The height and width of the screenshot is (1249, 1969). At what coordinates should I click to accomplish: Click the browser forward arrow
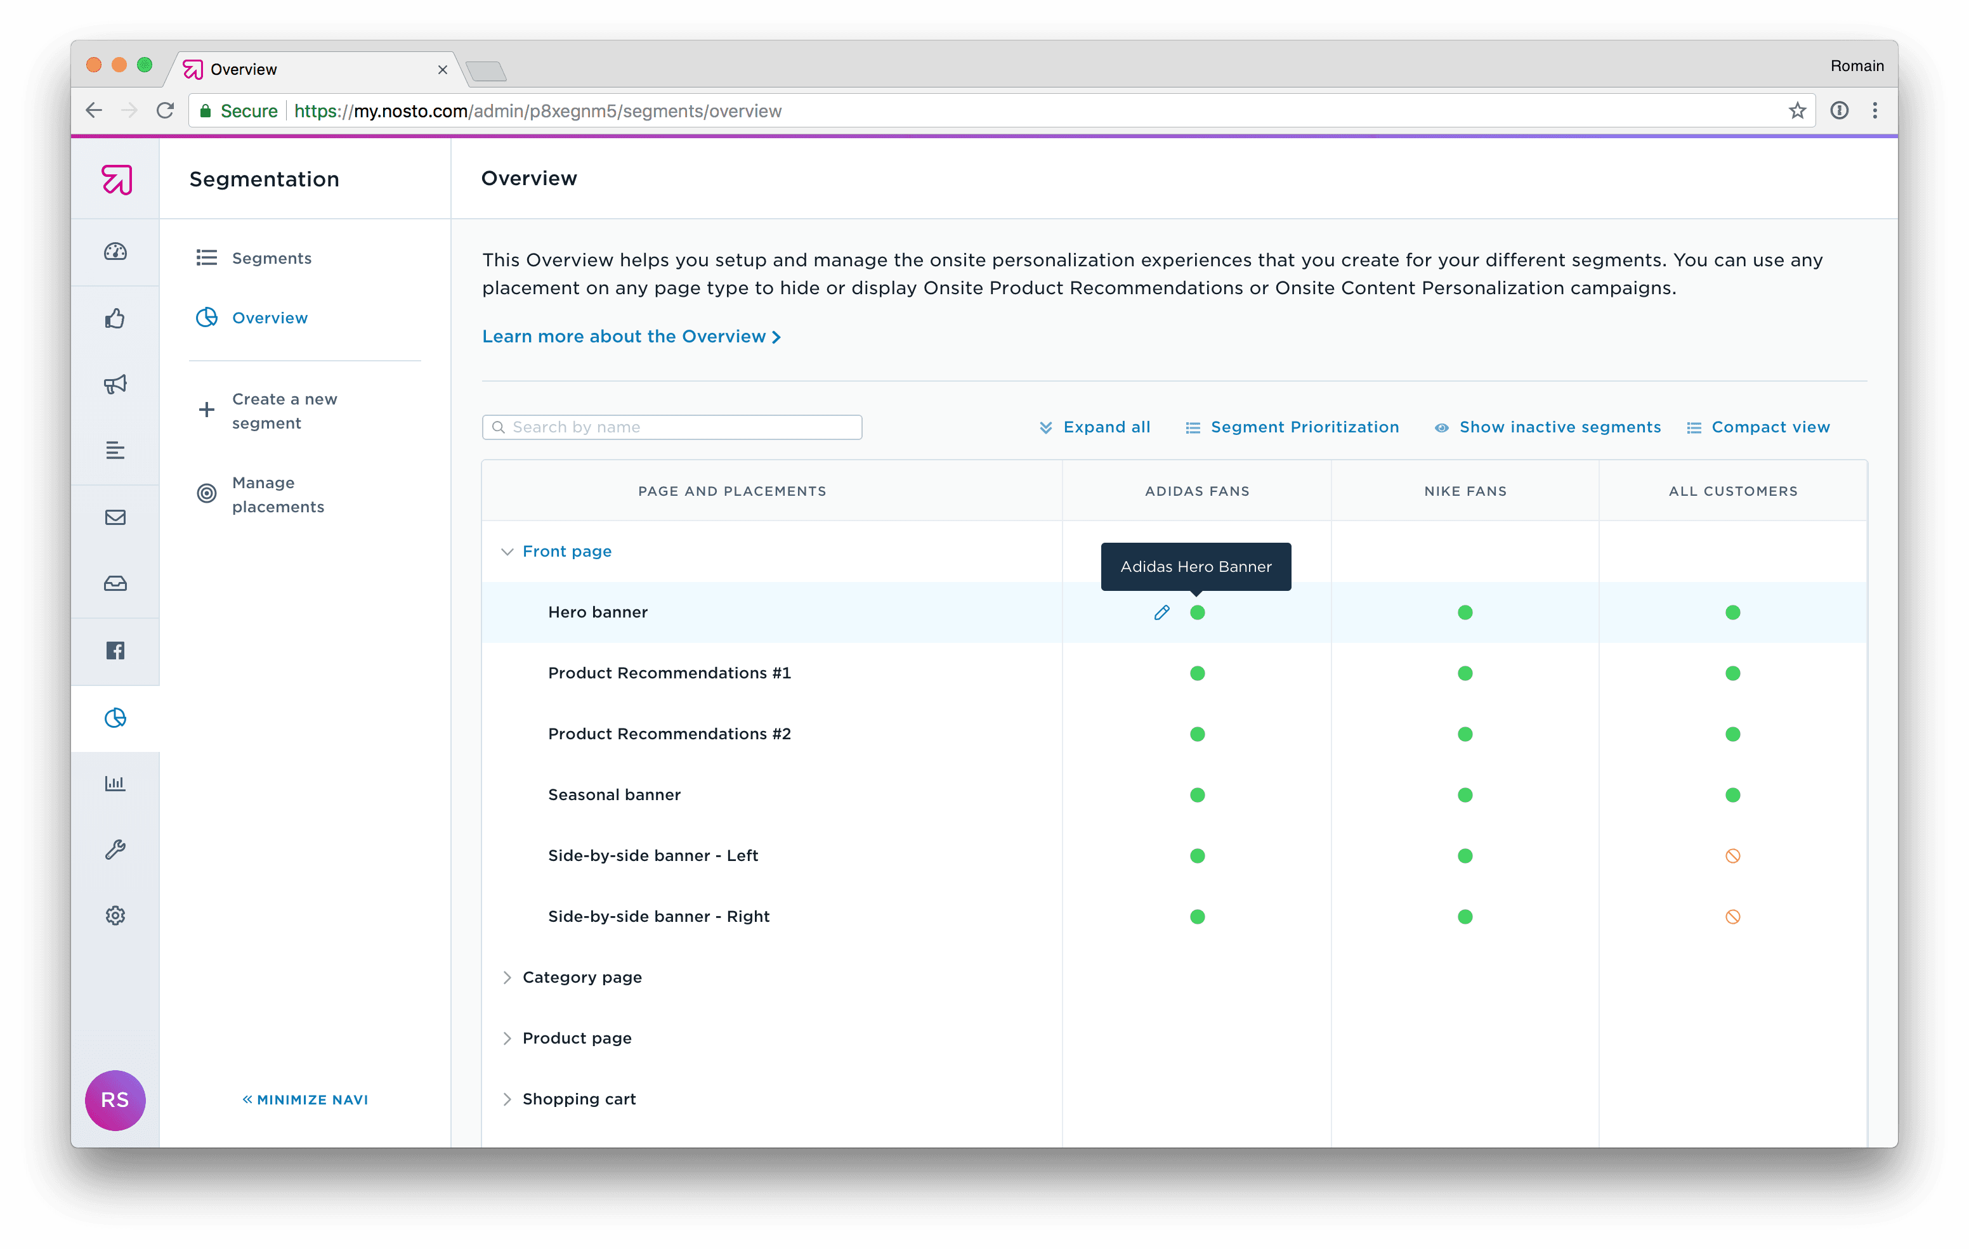click(129, 110)
